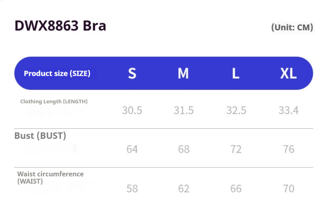327x203 pixels.
Task: Click the Clothing Length (LENGTH) row label
Action: click(x=54, y=101)
